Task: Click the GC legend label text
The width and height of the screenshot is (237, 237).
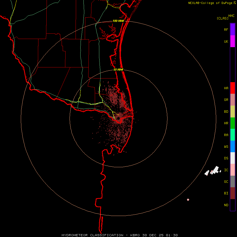Action: [226, 182]
